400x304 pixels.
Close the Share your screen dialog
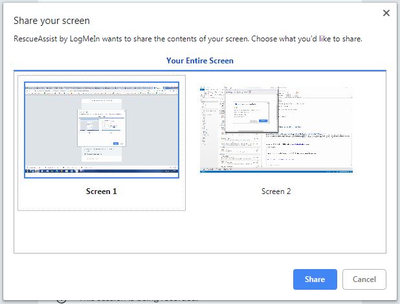coord(386,13)
